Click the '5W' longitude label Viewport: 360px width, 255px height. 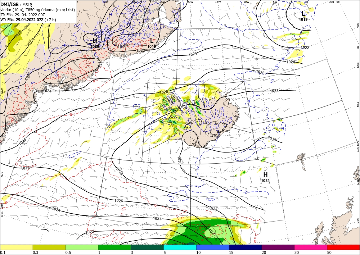(275, 2)
